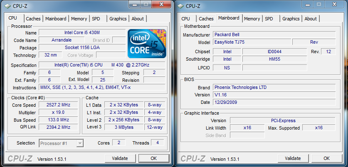348x167 pixels.
Task: Click the EasyNote TJ75 model field
Action: 252,42
